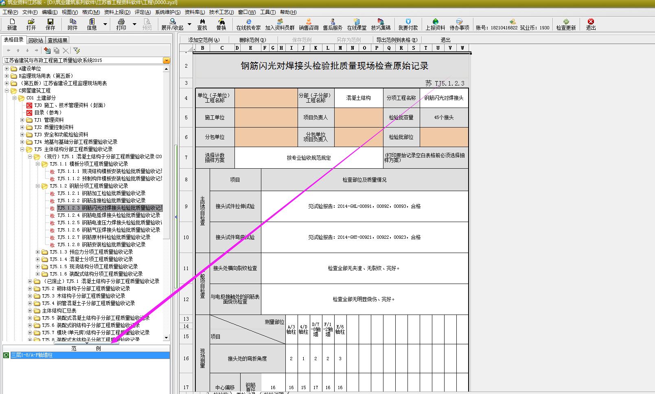Expand the A建设单位 tree node
The width and height of the screenshot is (655, 394).
[7, 68]
